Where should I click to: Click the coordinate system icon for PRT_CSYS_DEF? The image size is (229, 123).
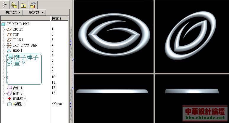(x=9, y=45)
